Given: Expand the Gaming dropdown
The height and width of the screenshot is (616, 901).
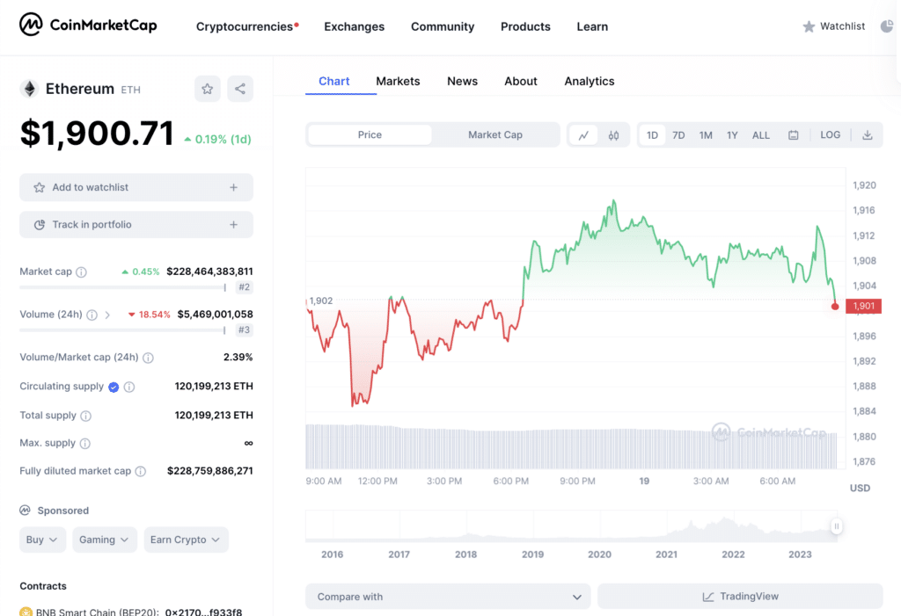Looking at the screenshot, I should point(104,540).
